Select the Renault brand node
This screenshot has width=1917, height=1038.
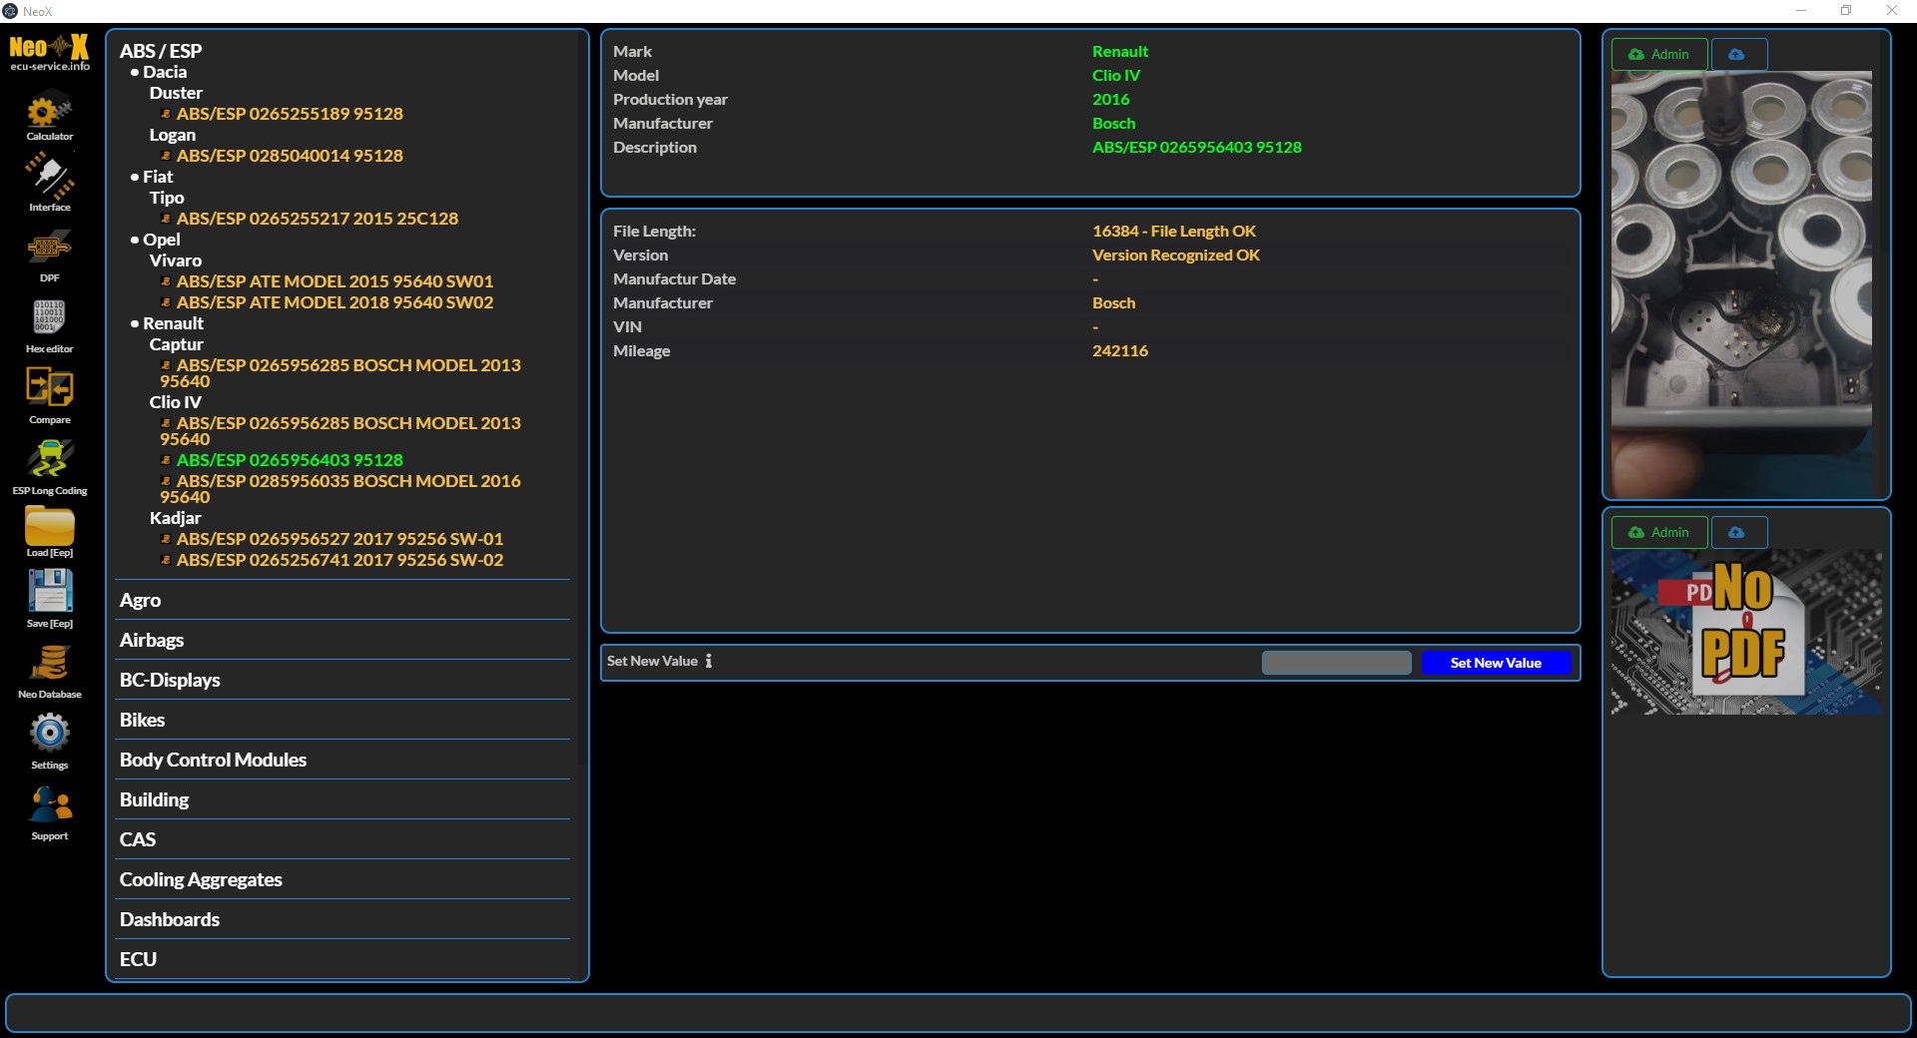point(173,323)
